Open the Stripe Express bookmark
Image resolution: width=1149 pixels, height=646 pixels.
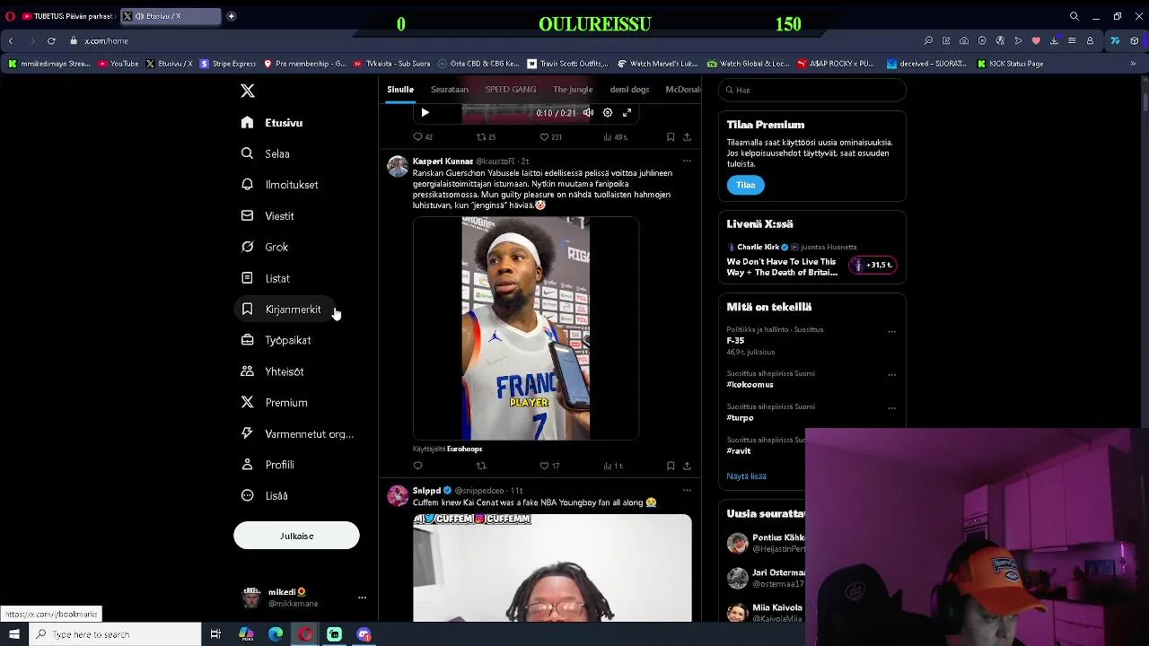[228, 64]
